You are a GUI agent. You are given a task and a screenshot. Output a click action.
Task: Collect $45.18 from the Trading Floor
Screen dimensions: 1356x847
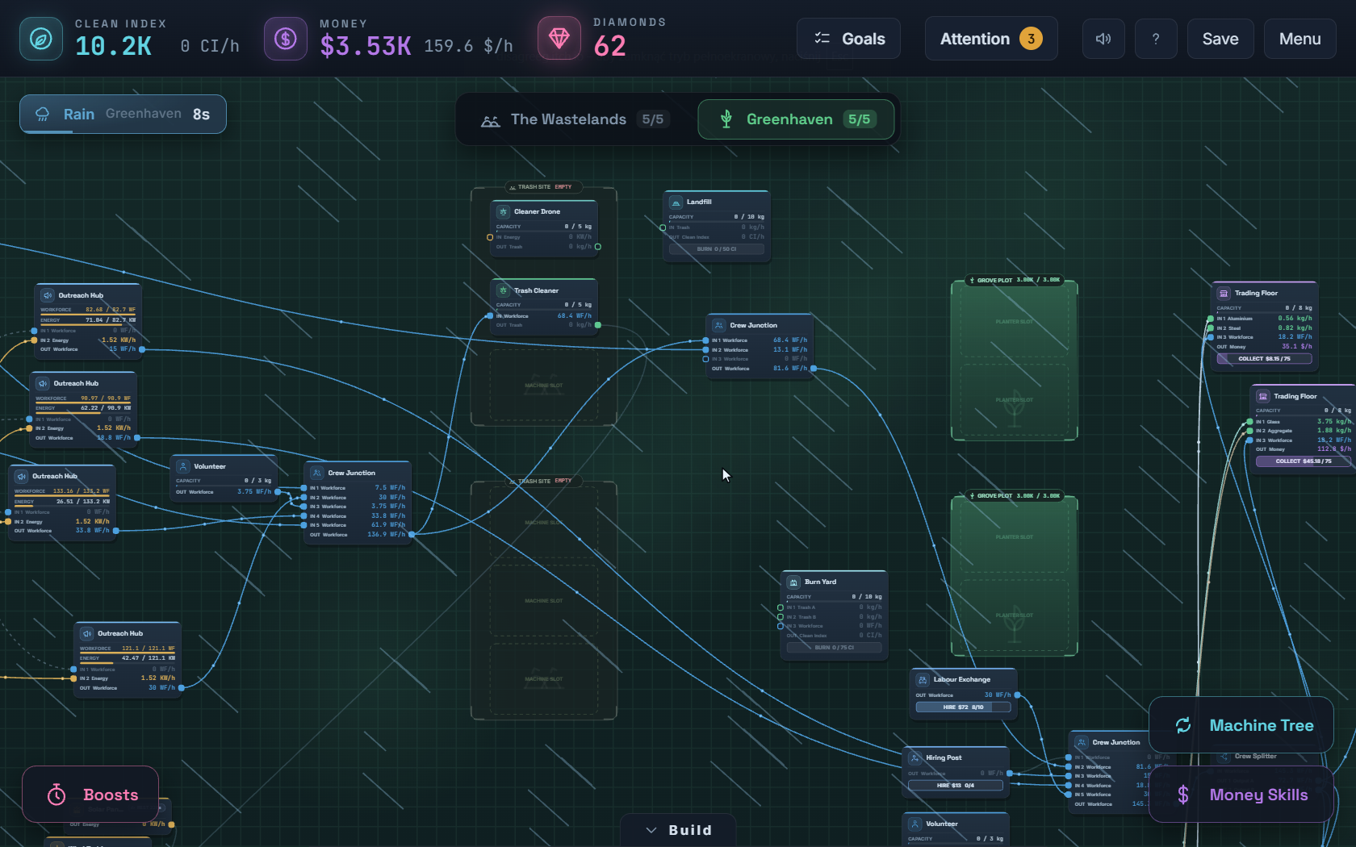[1303, 461]
